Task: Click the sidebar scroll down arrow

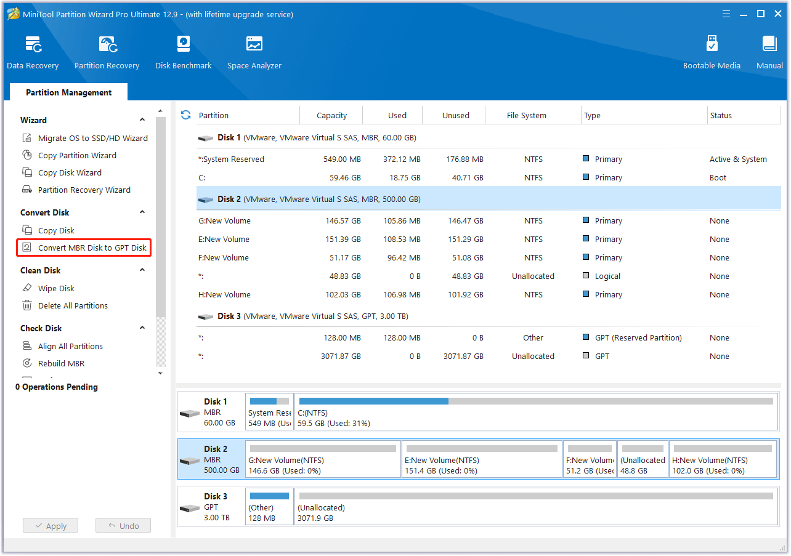Action: tap(161, 373)
